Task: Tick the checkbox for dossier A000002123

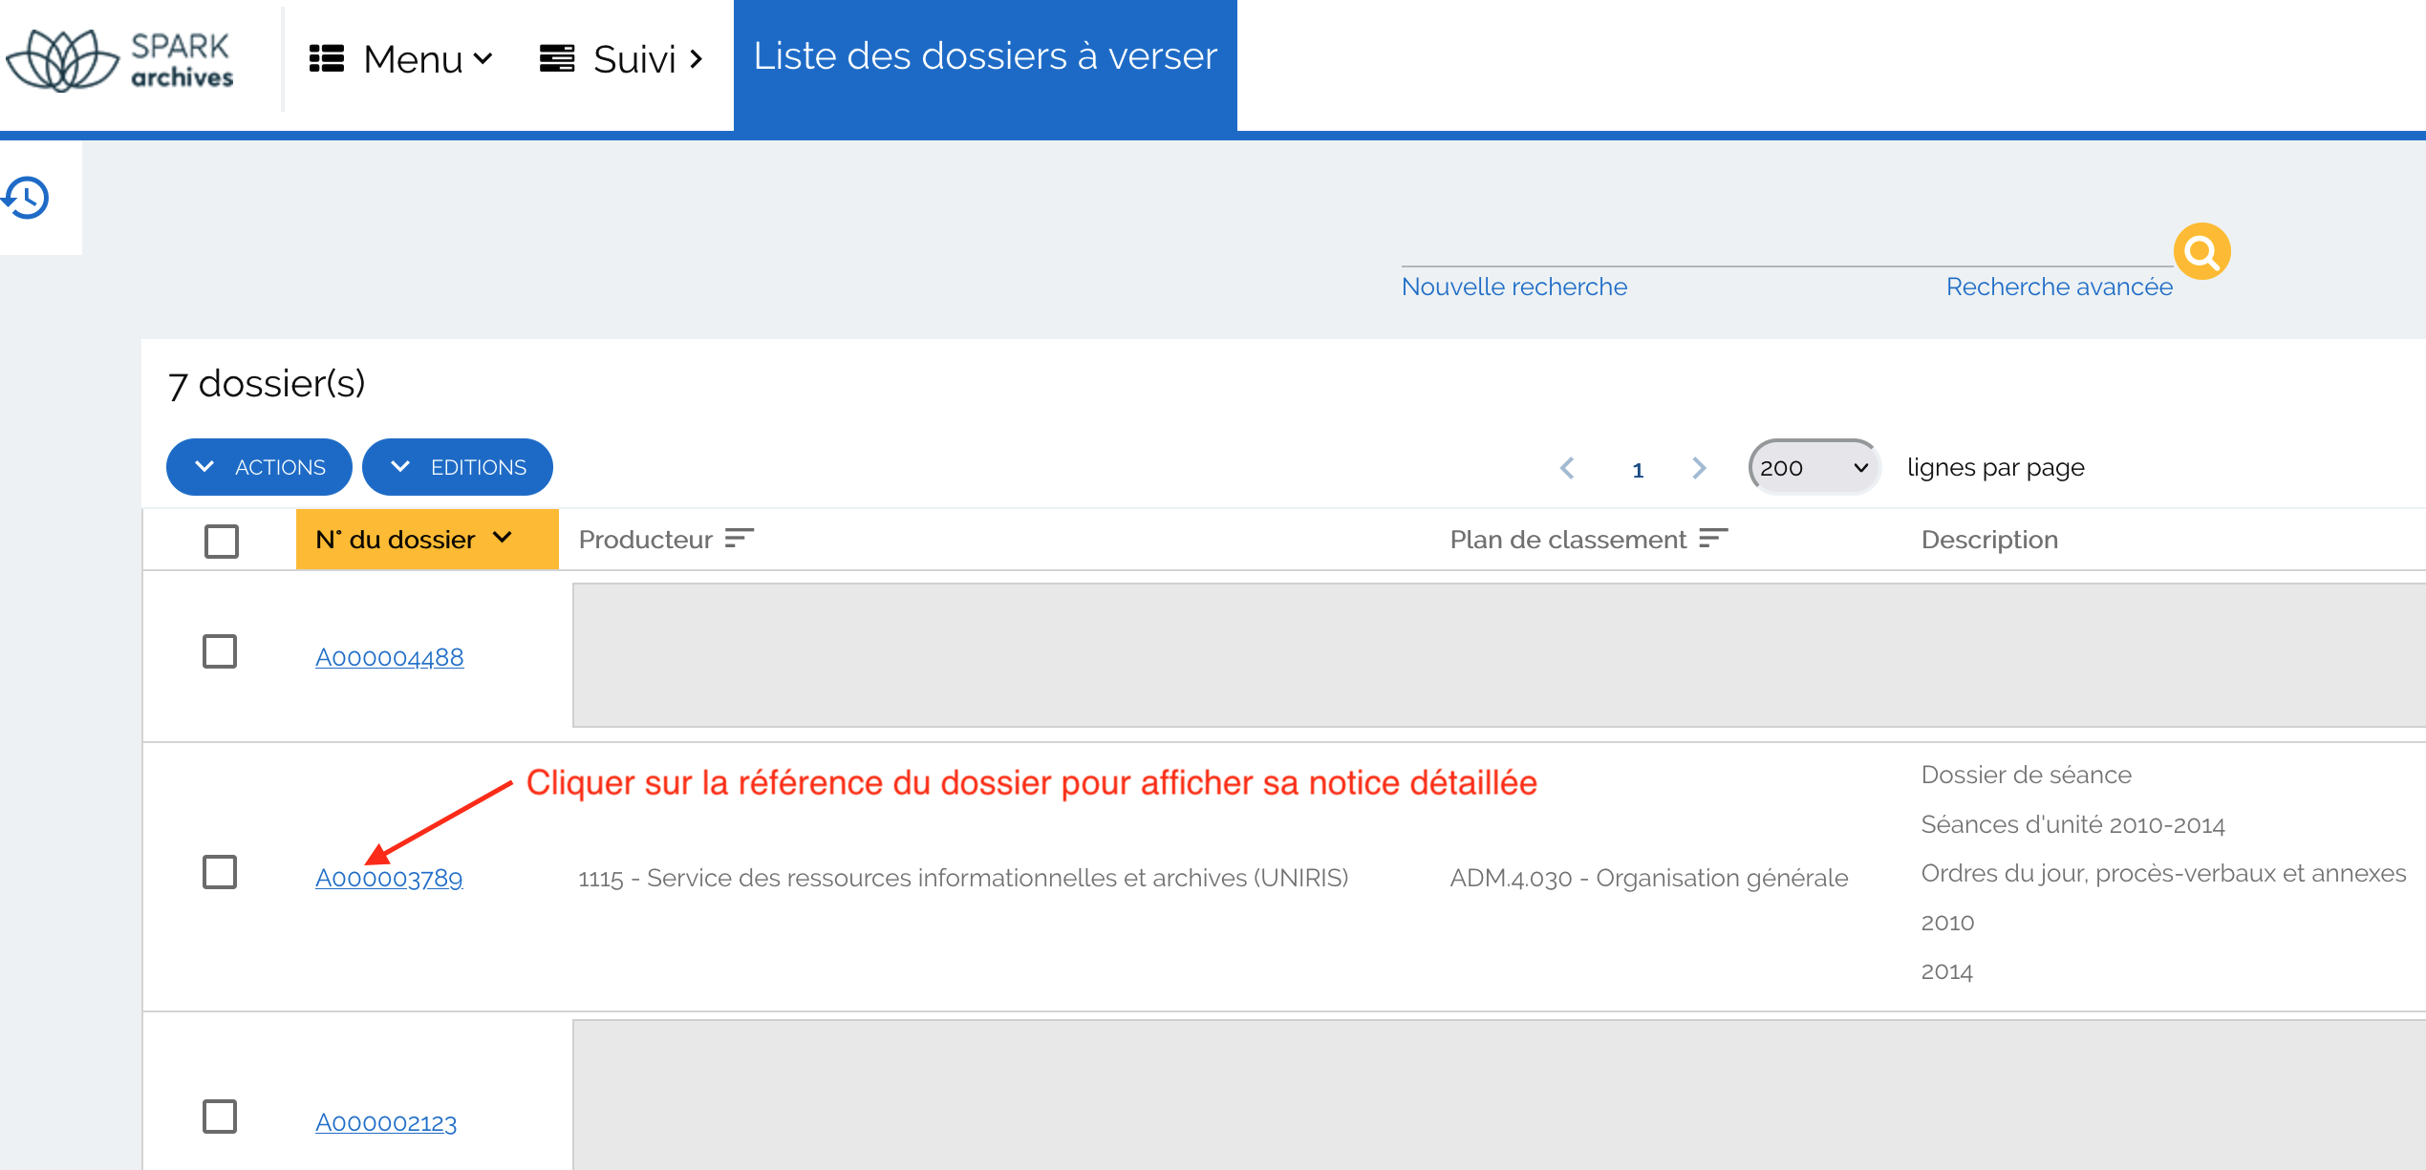Action: click(x=220, y=1116)
